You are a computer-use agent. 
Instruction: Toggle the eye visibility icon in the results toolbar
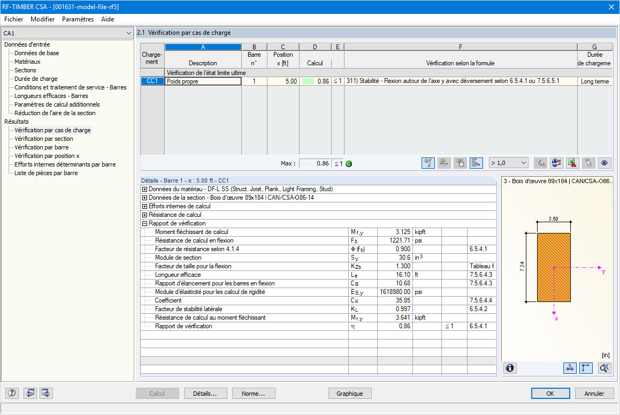point(604,163)
